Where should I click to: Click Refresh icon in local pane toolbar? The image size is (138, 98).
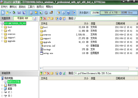tap(64, 73)
